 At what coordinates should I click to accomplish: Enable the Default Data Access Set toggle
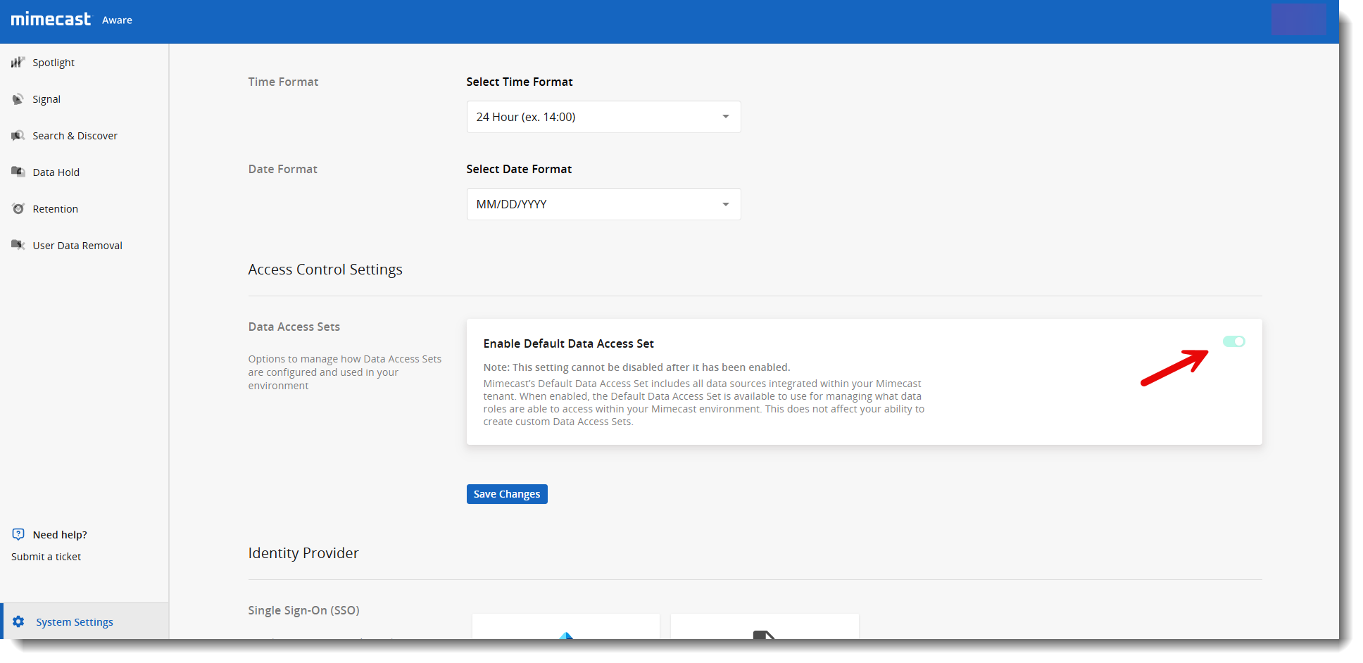pyautogui.click(x=1234, y=341)
